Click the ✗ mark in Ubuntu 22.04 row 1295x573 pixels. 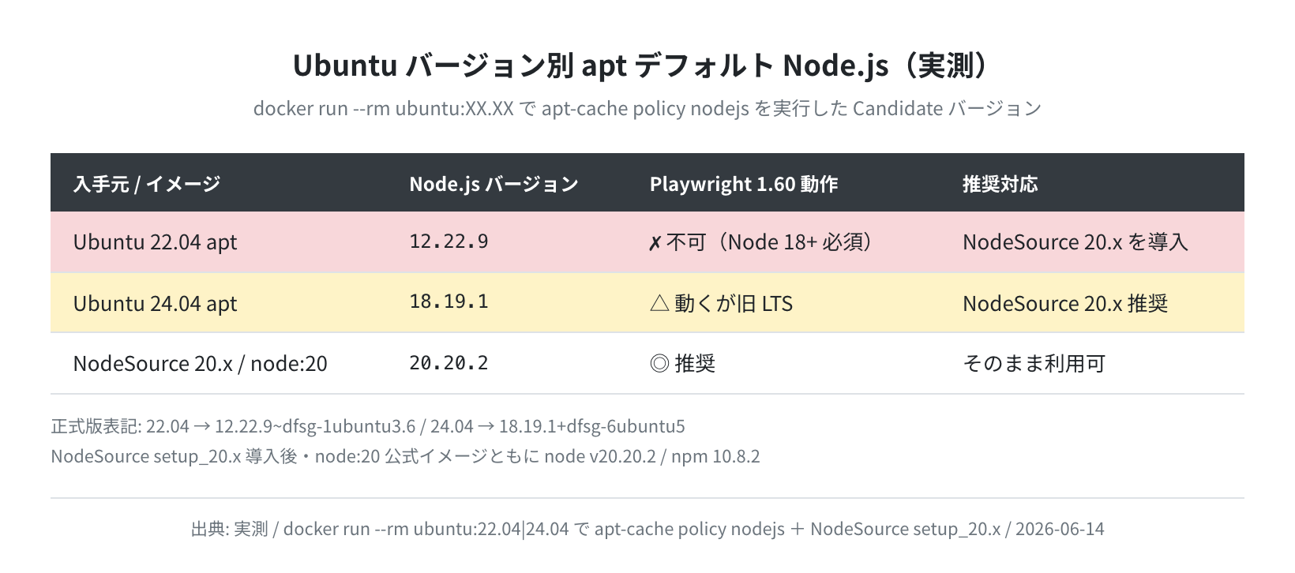pos(654,242)
